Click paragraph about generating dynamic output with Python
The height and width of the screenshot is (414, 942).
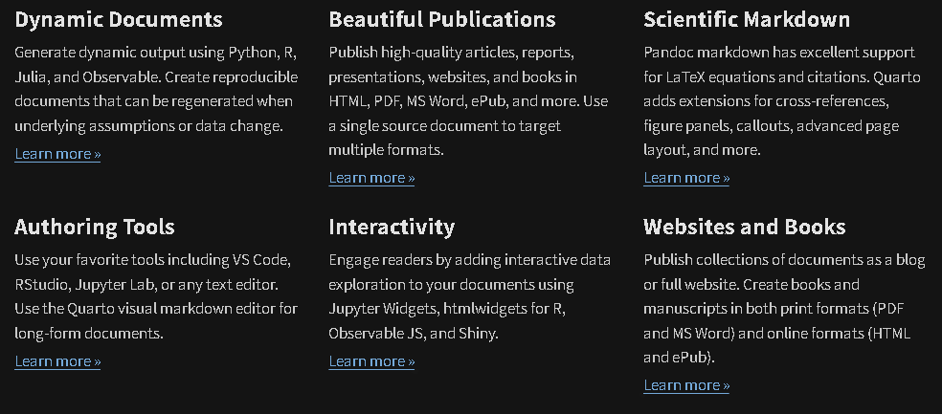(x=156, y=90)
